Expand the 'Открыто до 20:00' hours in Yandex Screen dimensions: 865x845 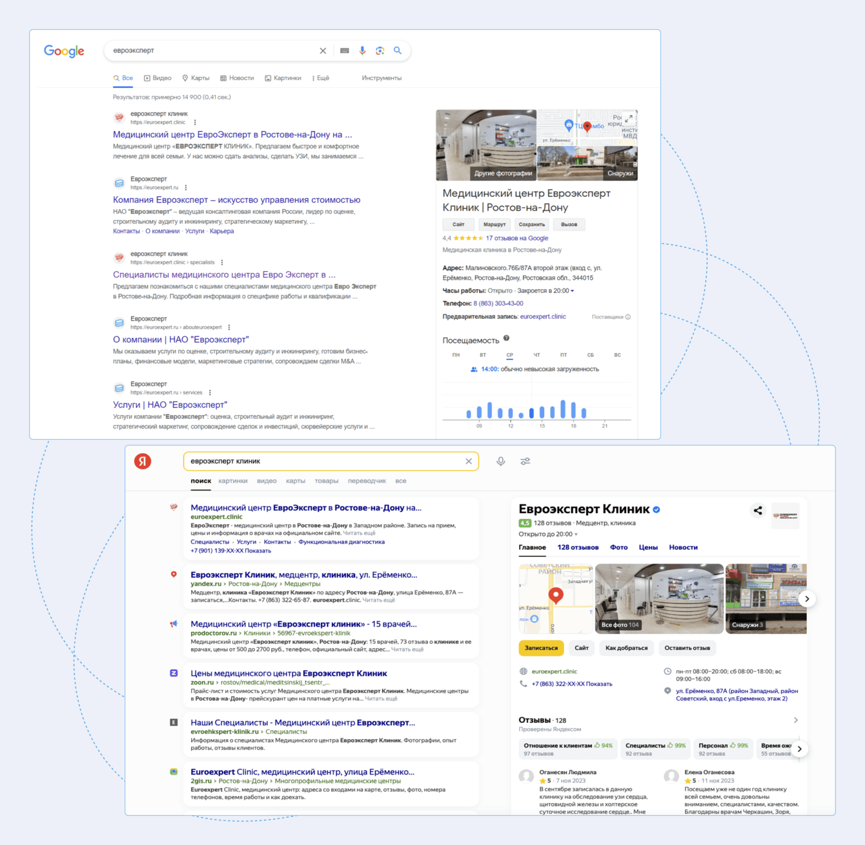(x=548, y=534)
